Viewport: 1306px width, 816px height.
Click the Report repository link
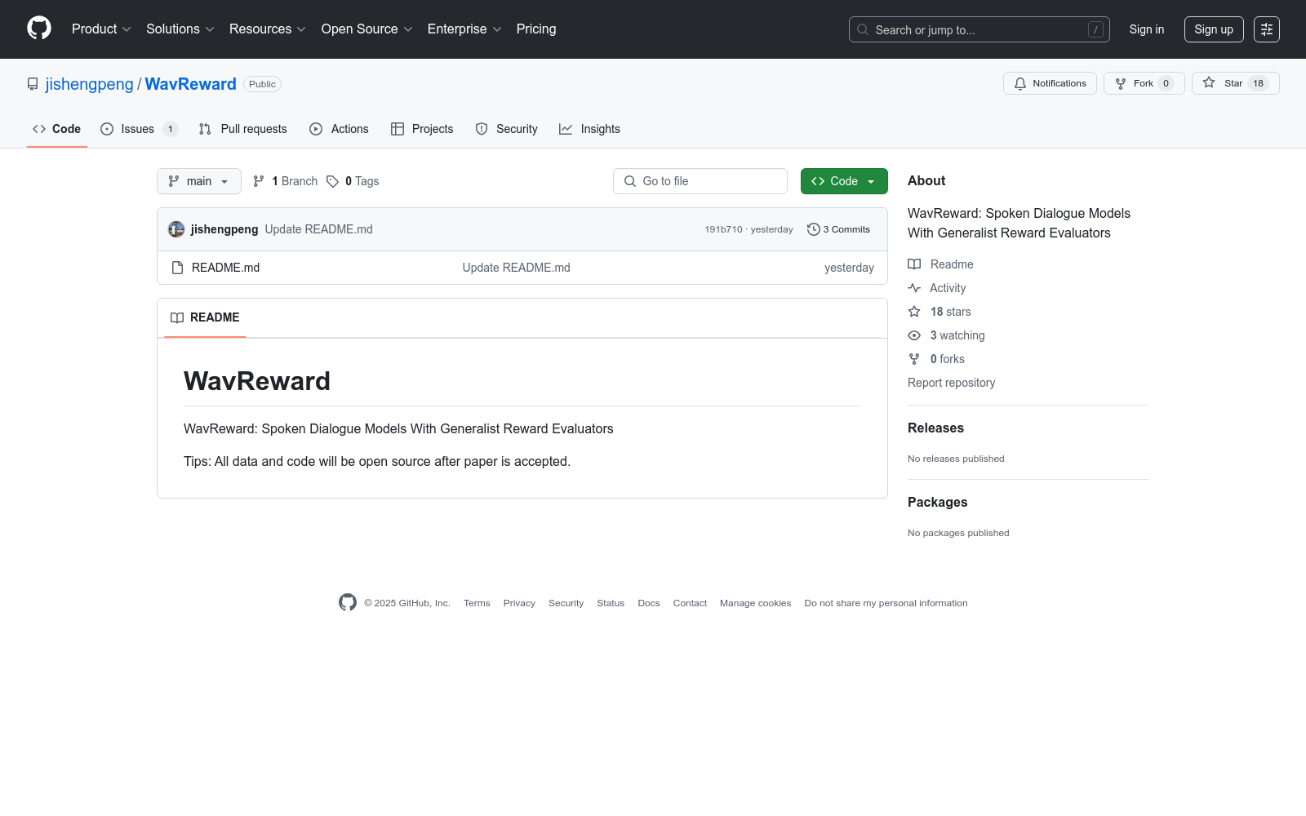[x=951, y=383]
